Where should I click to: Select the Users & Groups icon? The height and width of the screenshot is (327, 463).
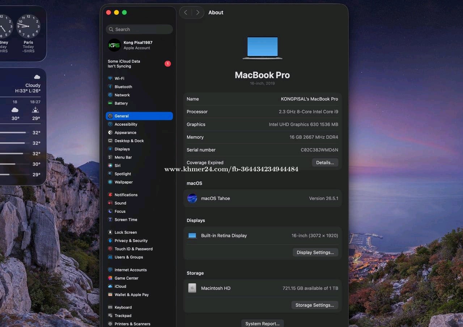(x=110, y=257)
